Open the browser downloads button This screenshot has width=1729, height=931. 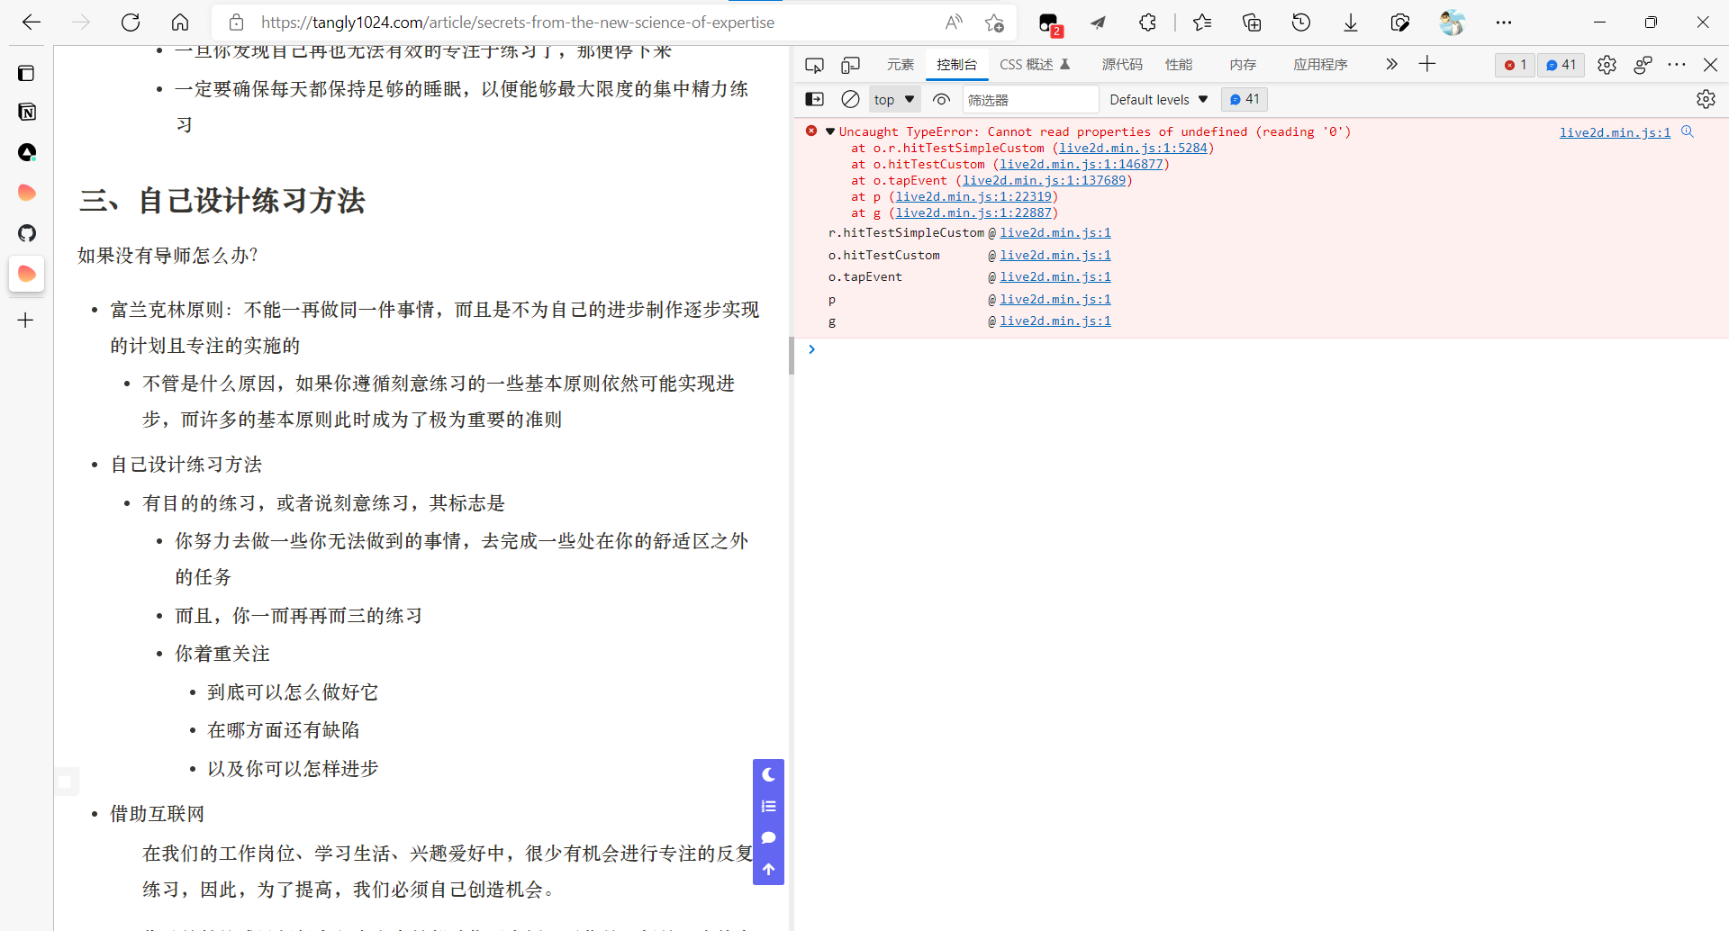click(1351, 23)
